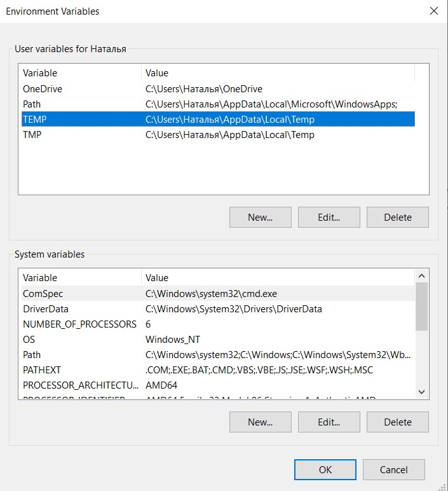Select the OneDrive user variable row
Screen dimensions: 448x491
click(43, 89)
